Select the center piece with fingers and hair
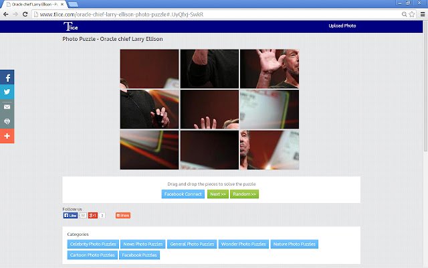428x268 pixels. (x=209, y=109)
